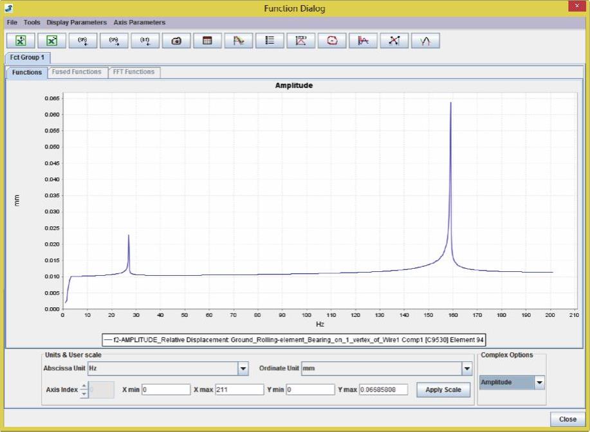Viewport: 590px width, 432px height.
Task: Expand the Ordinate Unit dropdown
Action: (x=466, y=369)
